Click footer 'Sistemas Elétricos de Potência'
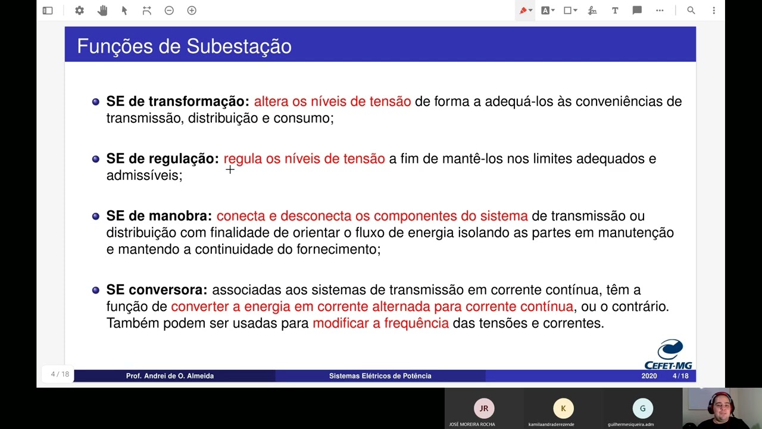 tap(380, 376)
